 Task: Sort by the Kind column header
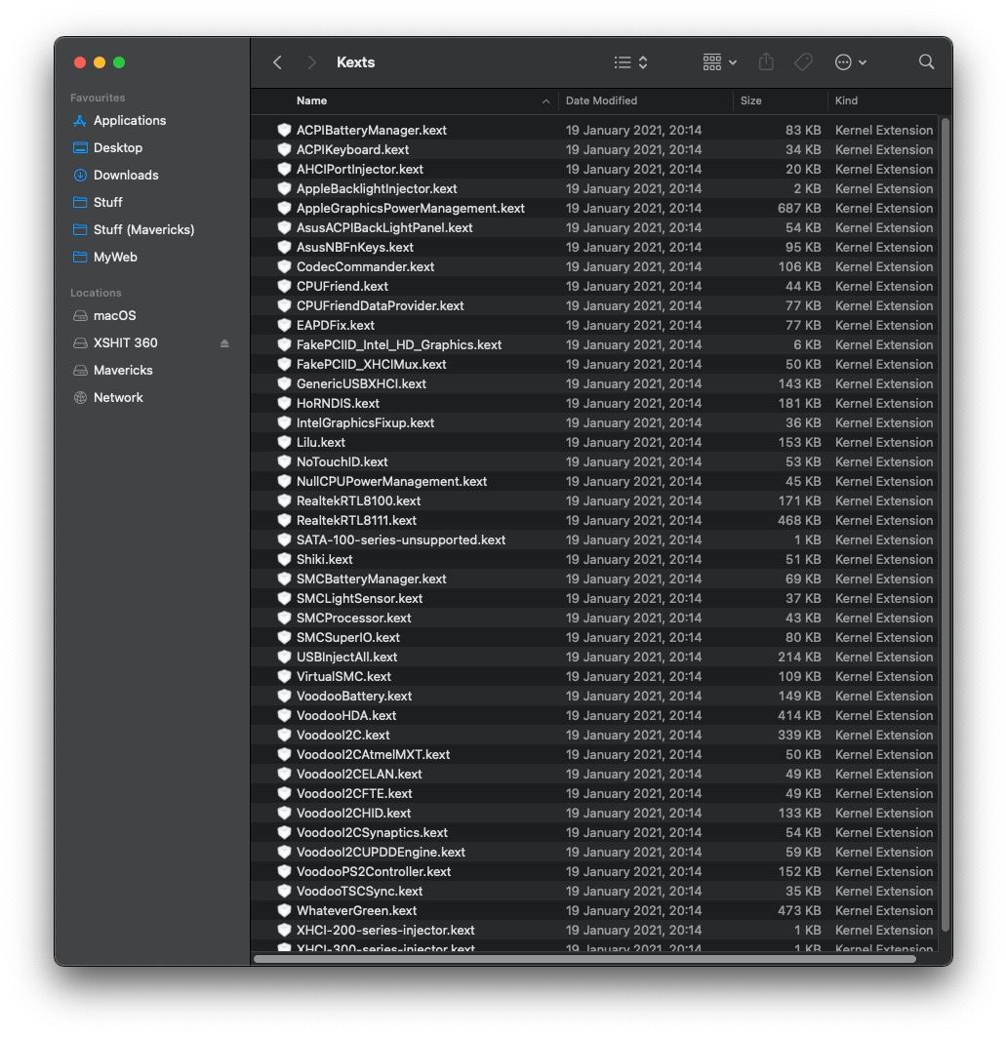(x=846, y=100)
